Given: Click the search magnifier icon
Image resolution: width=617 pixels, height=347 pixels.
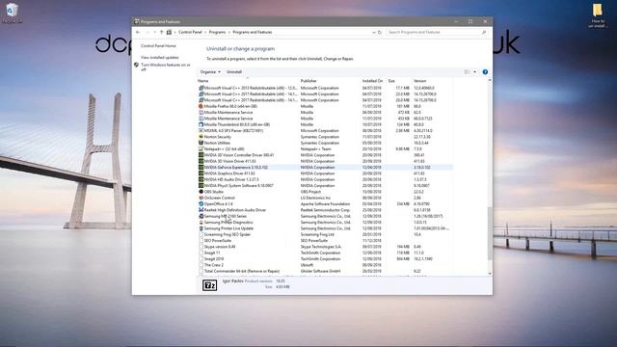Looking at the screenshot, I should (x=484, y=32).
